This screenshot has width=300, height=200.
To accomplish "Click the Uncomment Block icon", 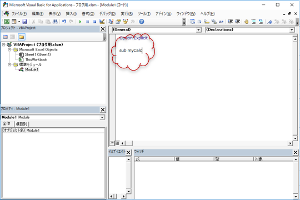I will click(261, 22).
